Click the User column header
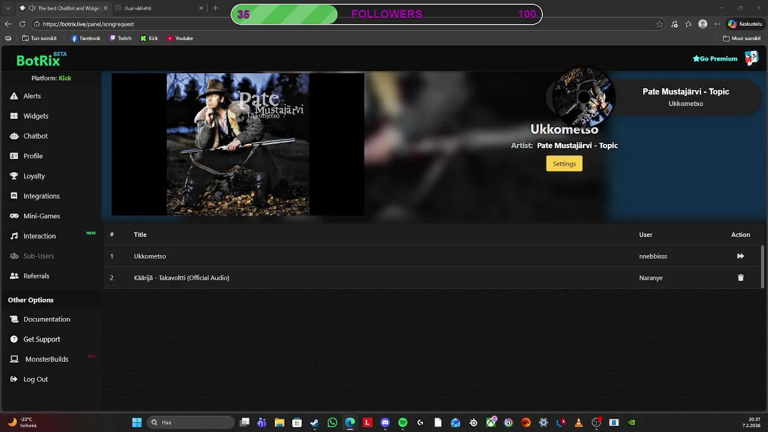768x432 pixels. pos(646,235)
